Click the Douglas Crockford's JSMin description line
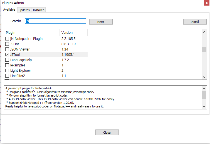The image size is (210, 144). pyautogui.click(x=50, y=92)
